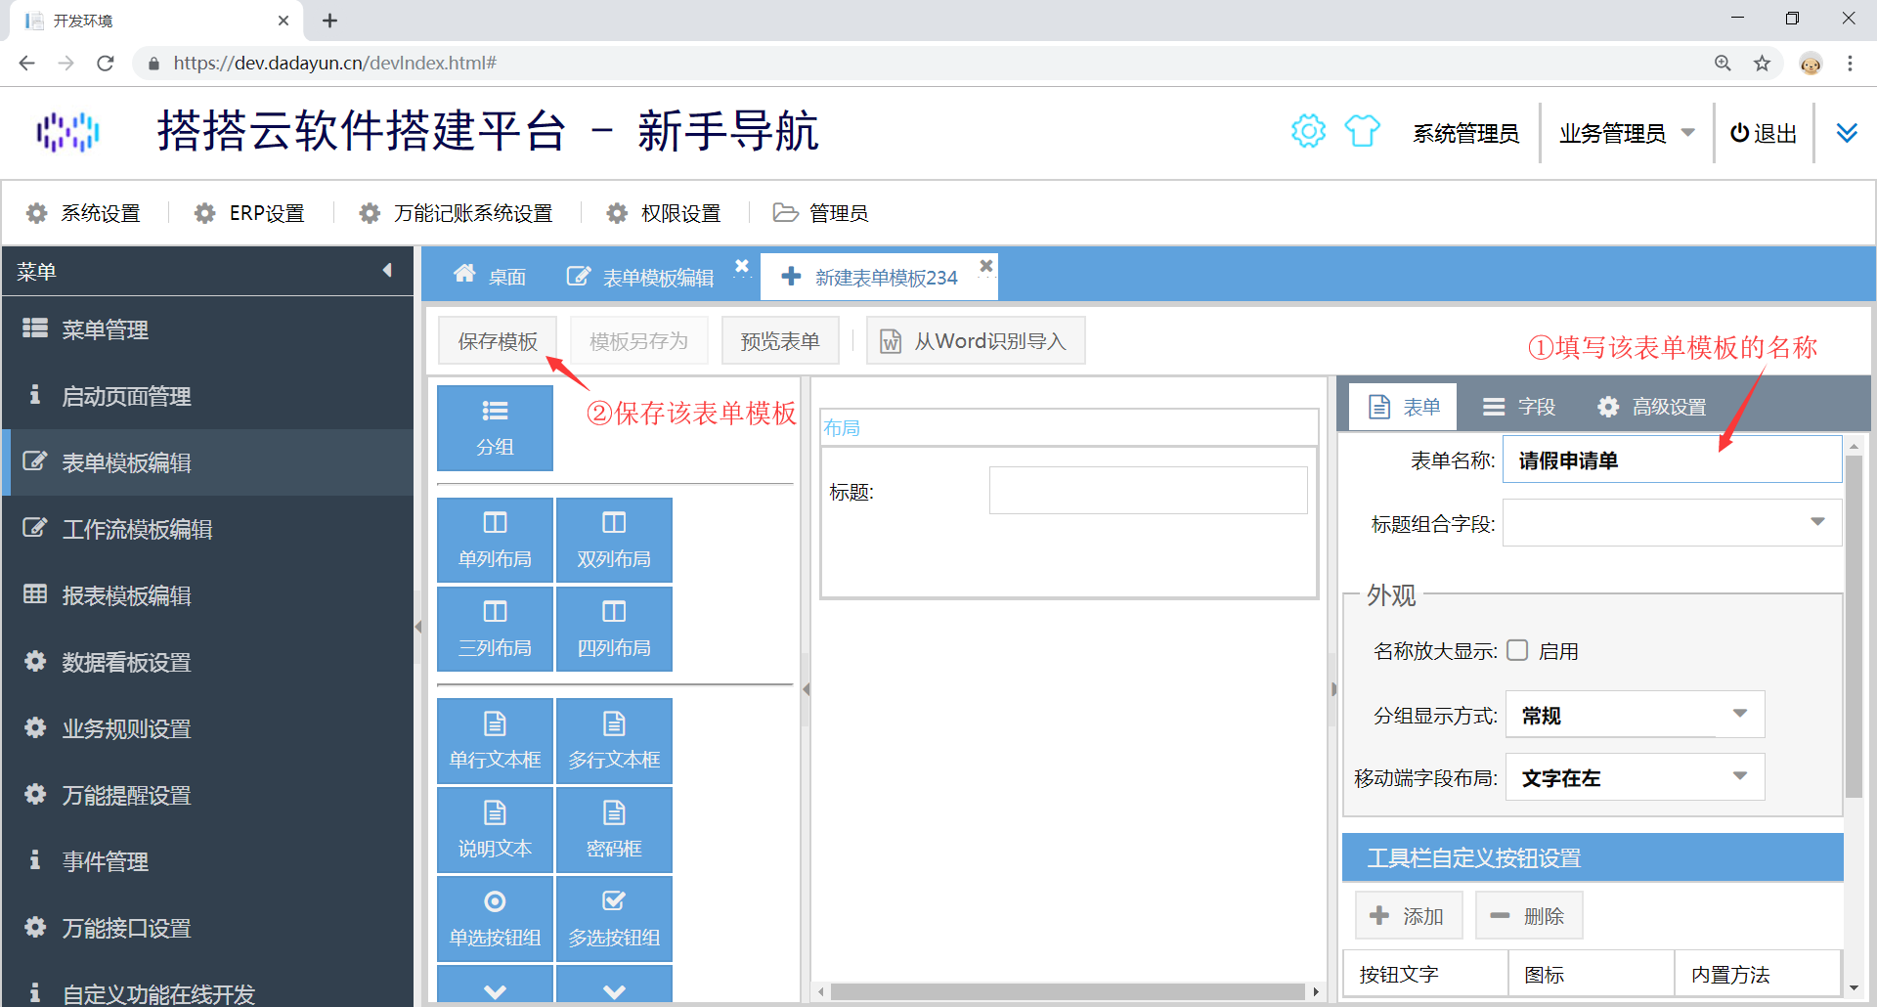1877x1007 pixels.
Task: Reload the page in the browser
Action: [106, 64]
